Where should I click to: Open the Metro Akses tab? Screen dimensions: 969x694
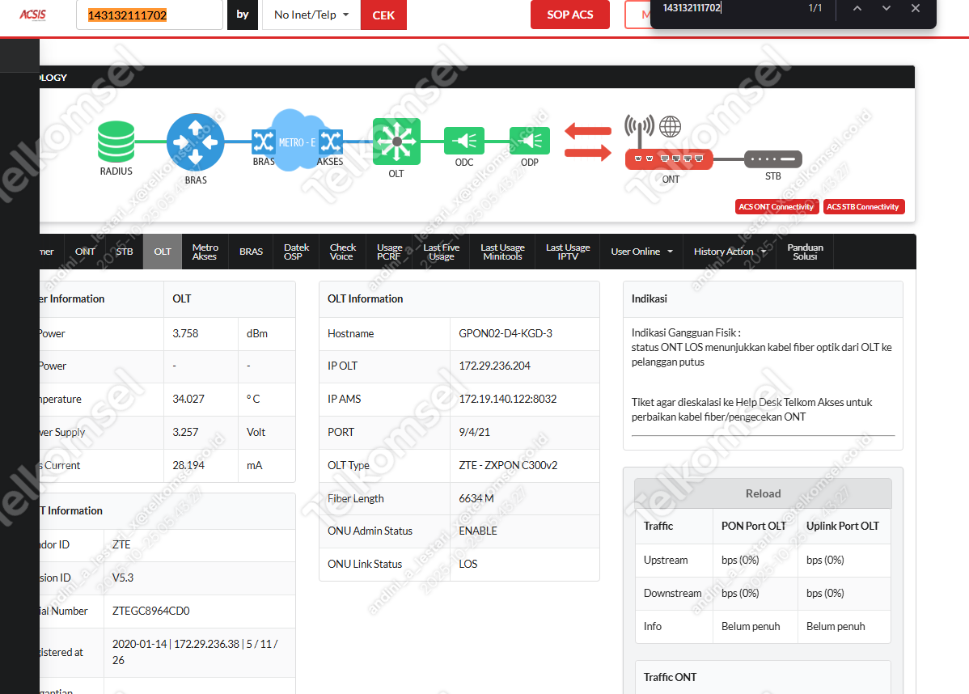[x=205, y=252]
